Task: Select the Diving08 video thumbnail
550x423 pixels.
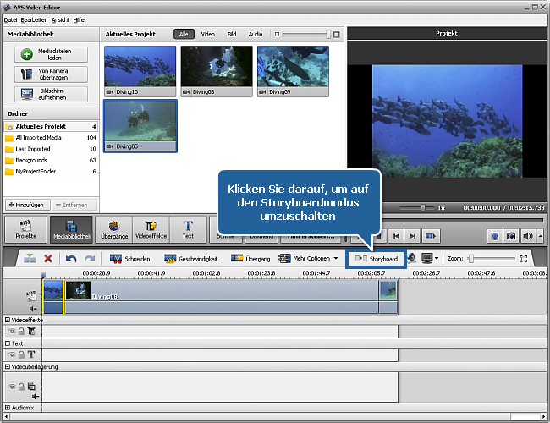Action: click(216, 69)
